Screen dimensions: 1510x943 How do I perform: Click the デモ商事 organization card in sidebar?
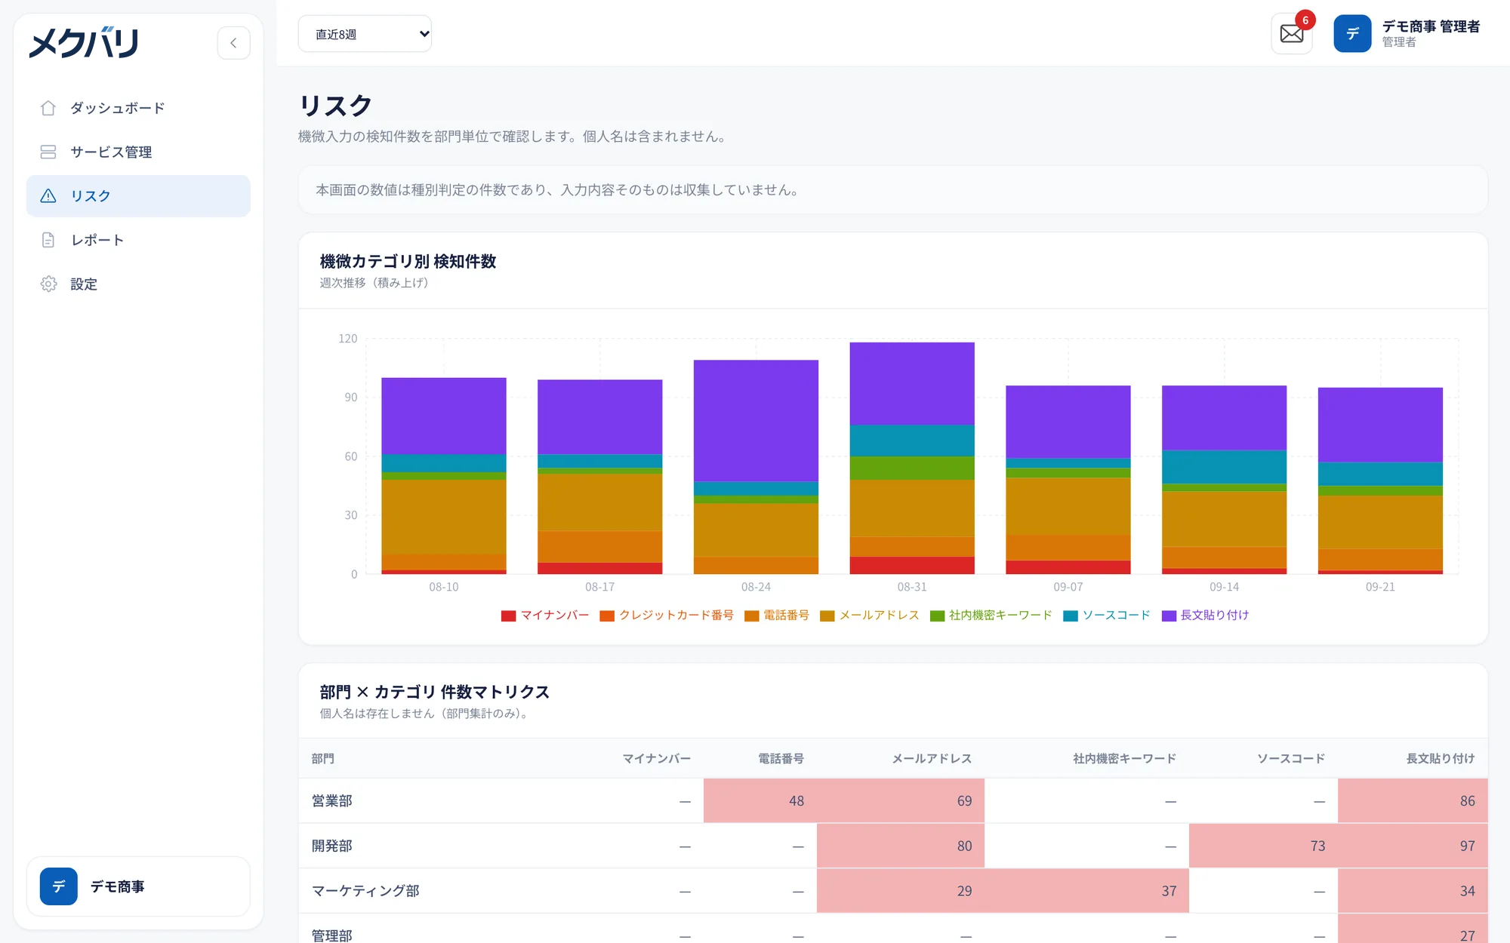(x=138, y=886)
